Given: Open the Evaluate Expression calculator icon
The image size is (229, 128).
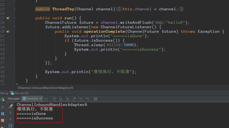Looking at the screenshot, I should click(95, 99).
